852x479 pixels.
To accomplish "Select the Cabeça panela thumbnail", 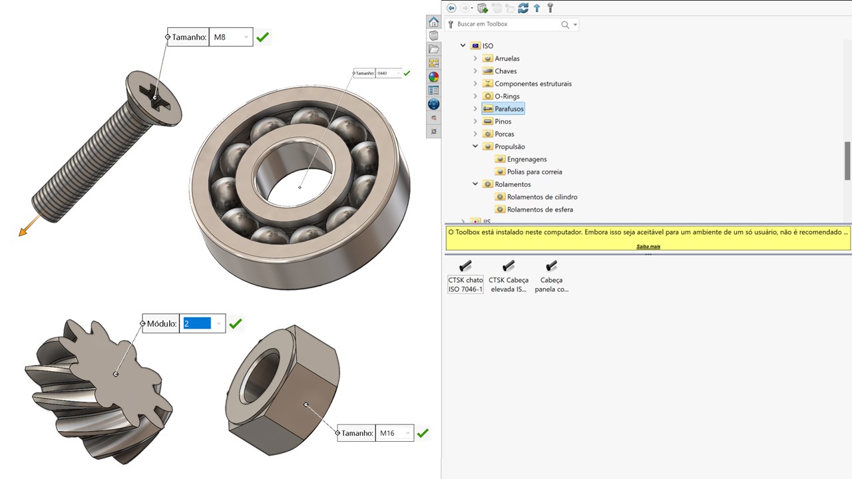I will [x=551, y=277].
